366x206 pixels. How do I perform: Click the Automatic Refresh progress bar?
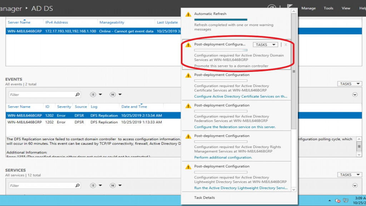click(221, 20)
